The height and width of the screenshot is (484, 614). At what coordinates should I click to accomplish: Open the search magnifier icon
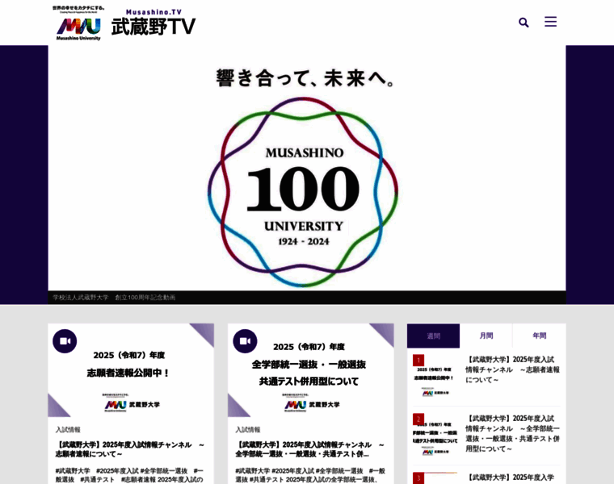(524, 23)
